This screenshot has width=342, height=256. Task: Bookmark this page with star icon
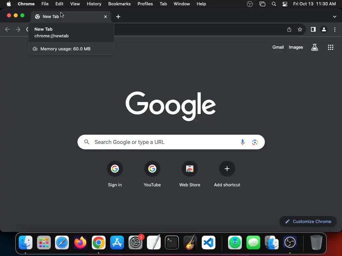coord(300,29)
